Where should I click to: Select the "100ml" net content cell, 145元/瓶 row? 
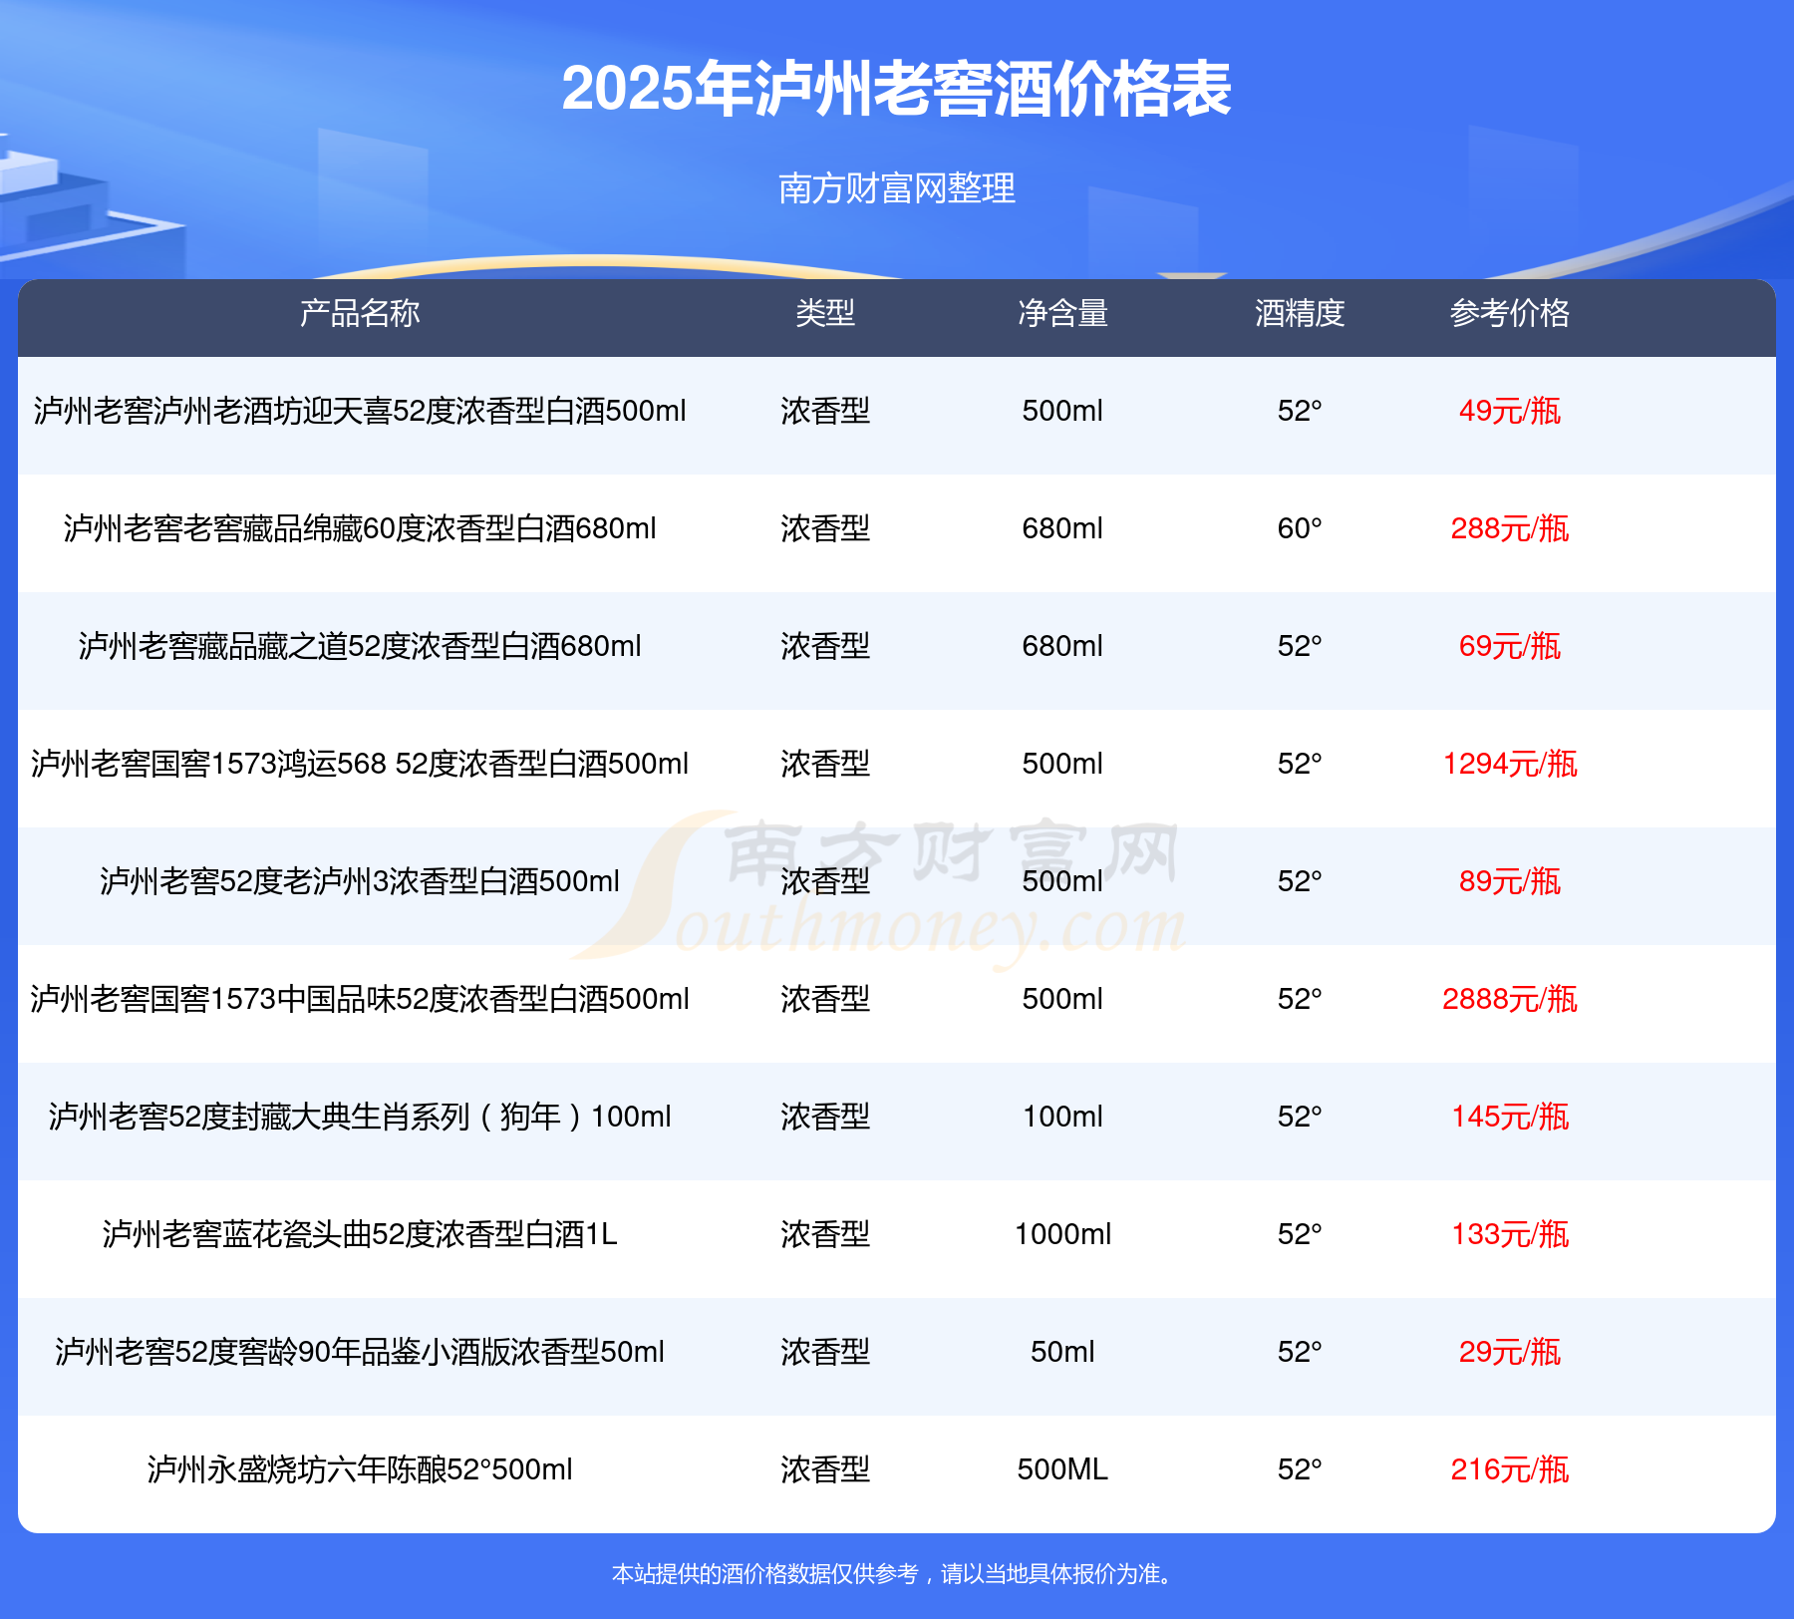point(1062,1117)
